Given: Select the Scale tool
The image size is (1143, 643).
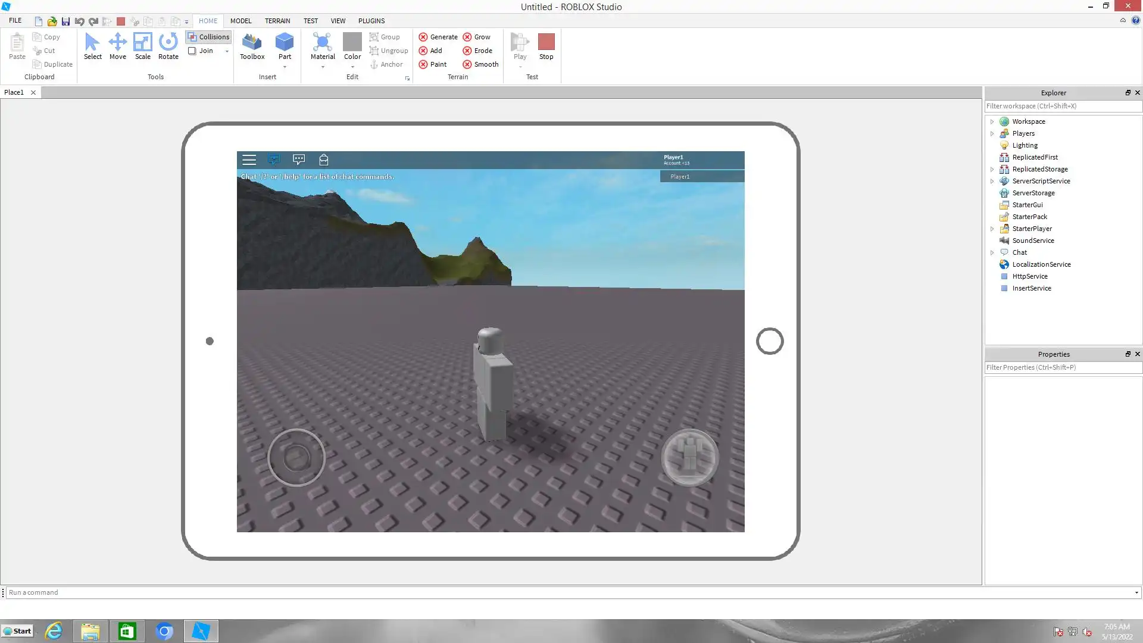Looking at the screenshot, I should click(x=142, y=46).
